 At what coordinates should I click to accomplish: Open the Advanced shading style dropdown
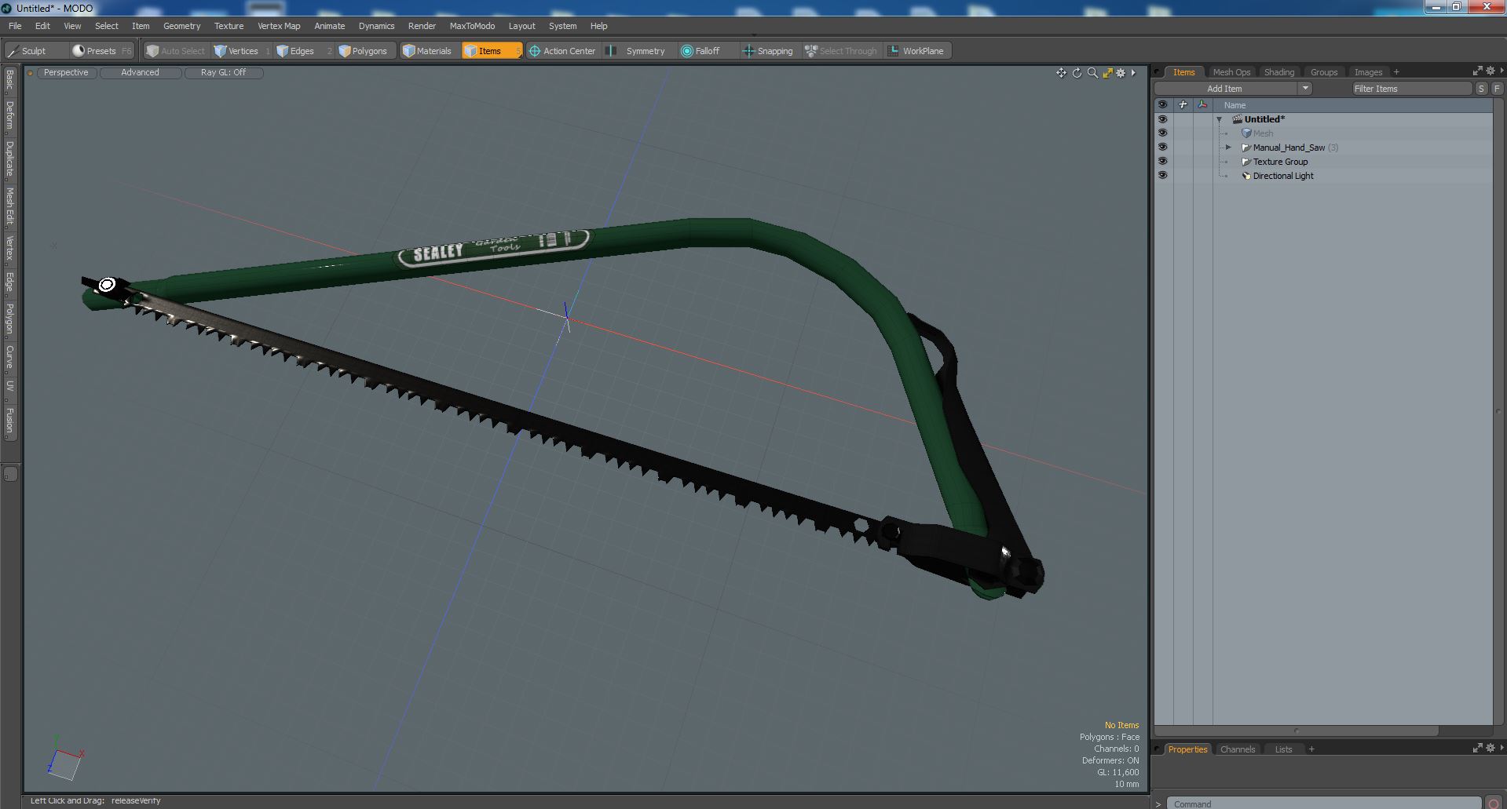140,72
